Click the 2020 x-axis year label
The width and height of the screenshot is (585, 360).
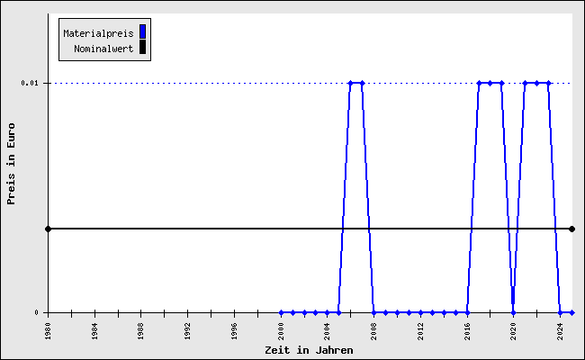[x=513, y=331]
